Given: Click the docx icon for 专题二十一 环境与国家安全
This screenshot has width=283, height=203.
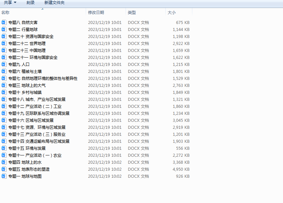Looking at the screenshot, I should click(x=4, y=57).
